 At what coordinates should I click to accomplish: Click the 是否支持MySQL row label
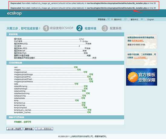tap(21, 44)
